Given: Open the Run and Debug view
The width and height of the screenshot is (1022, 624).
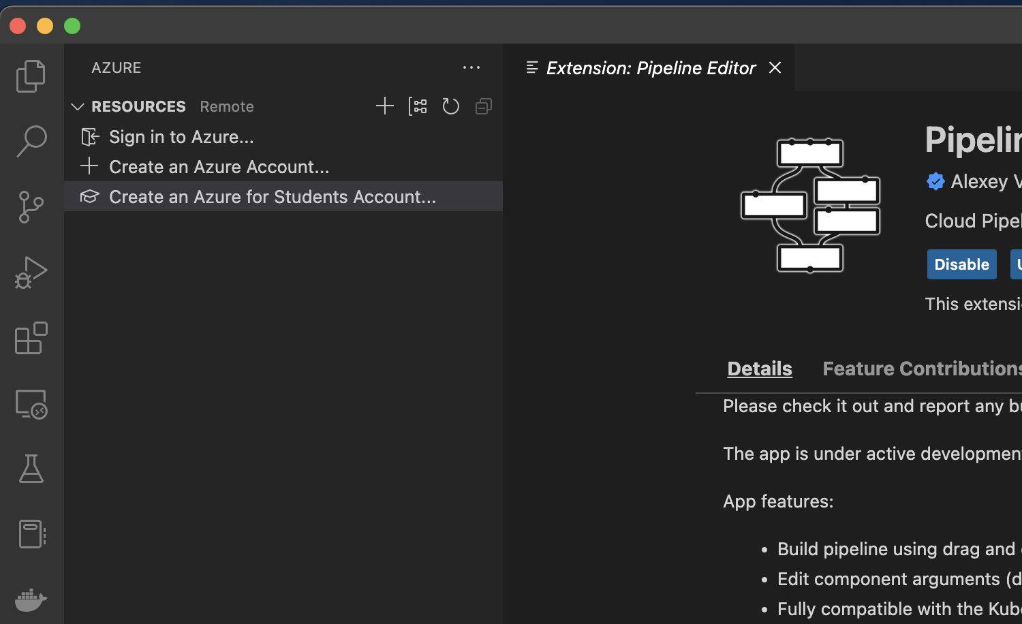Looking at the screenshot, I should pos(31,272).
